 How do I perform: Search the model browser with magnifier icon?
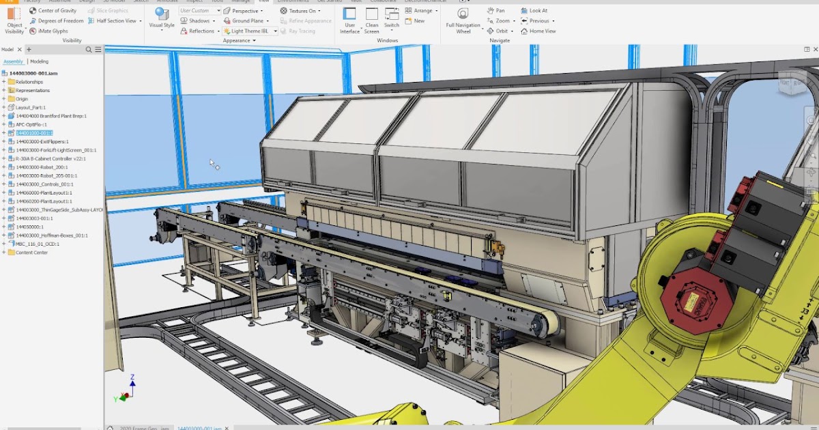[89, 50]
